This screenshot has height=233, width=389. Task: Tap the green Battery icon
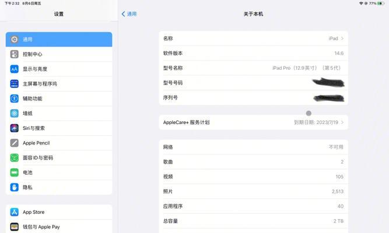15,172
